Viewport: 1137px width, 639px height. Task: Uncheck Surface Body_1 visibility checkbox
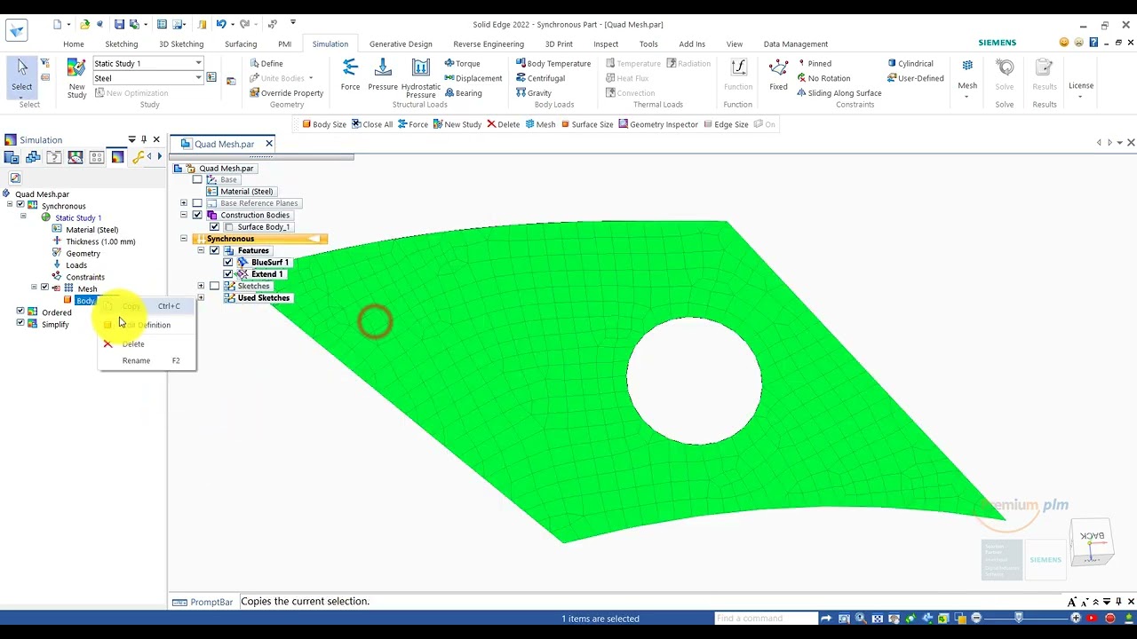214,227
